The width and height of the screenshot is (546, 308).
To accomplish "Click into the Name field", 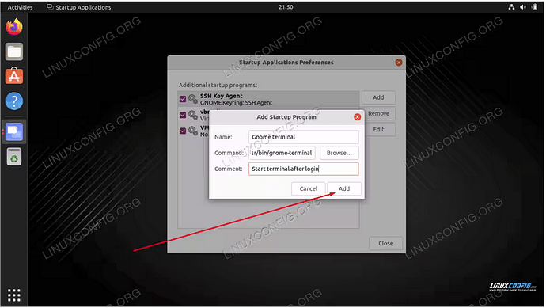I will click(x=304, y=137).
